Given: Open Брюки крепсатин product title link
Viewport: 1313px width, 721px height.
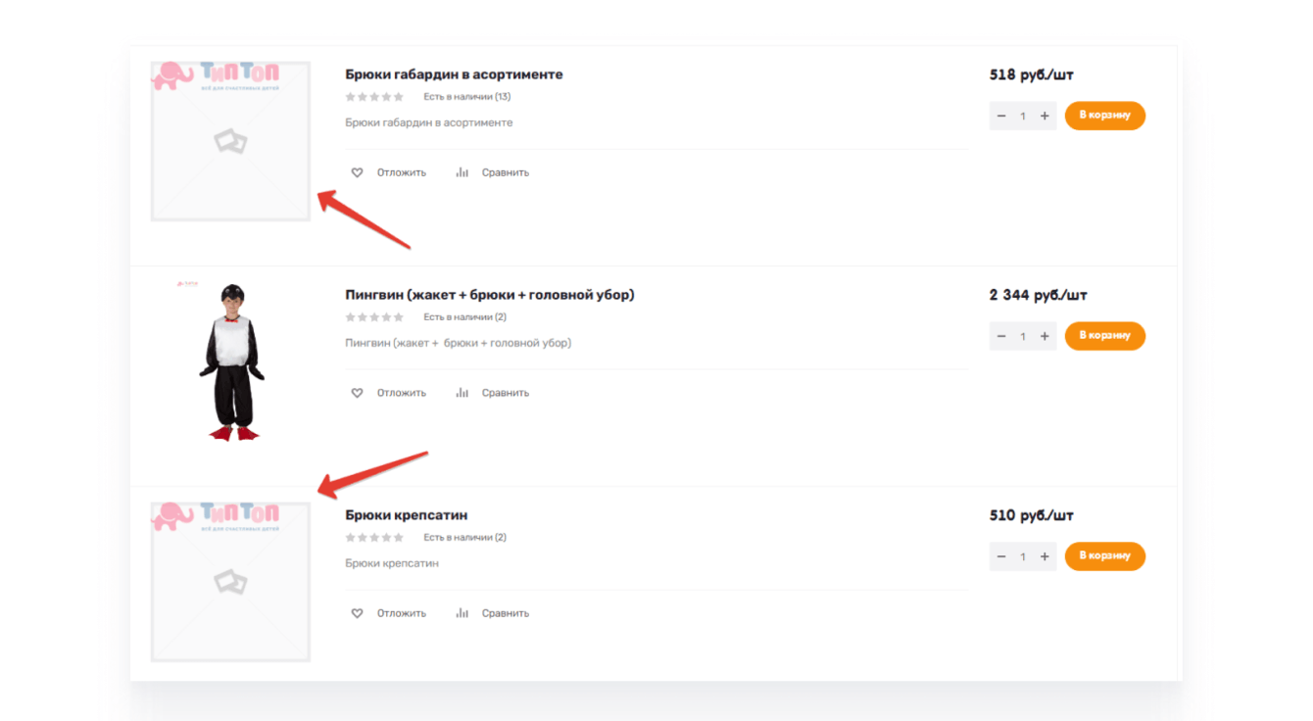Looking at the screenshot, I should pyautogui.click(x=406, y=515).
